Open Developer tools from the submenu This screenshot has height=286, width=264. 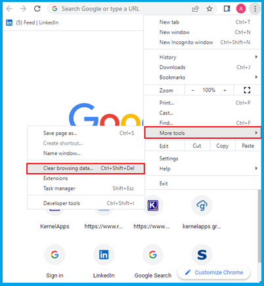(x=86, y=203)
